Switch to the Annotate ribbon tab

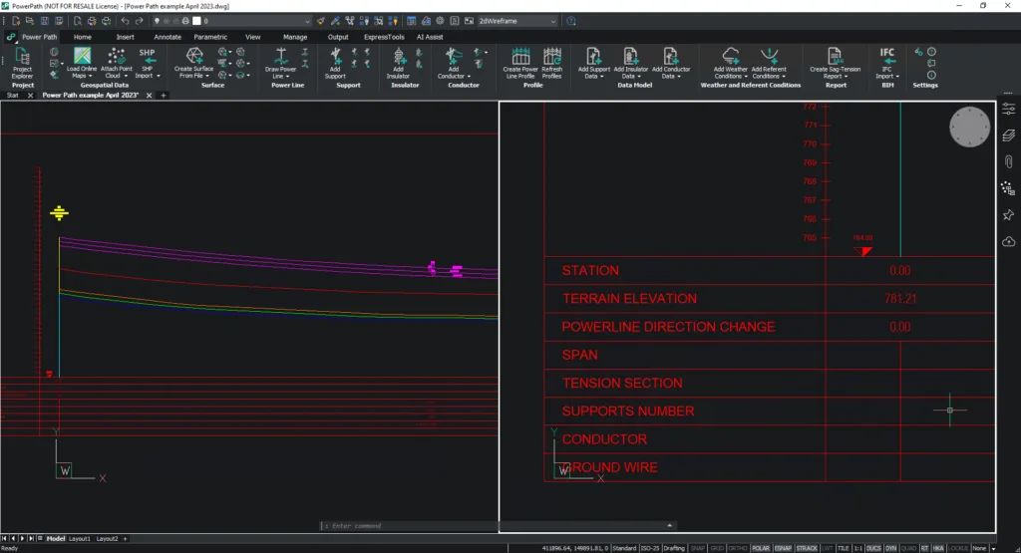click(168, 37)
